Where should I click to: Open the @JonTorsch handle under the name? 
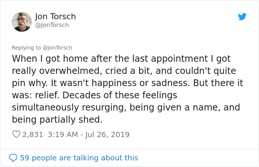(x=52, y=25)
